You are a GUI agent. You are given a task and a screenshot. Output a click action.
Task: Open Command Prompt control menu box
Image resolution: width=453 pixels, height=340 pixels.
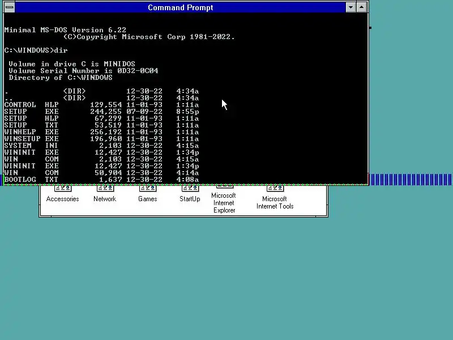click(9, 7)
